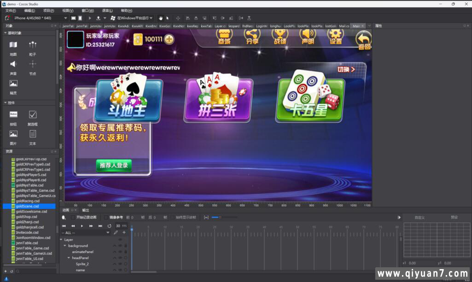Select the Button (按钮) control icon
The image size is (472, 282).
14,114
